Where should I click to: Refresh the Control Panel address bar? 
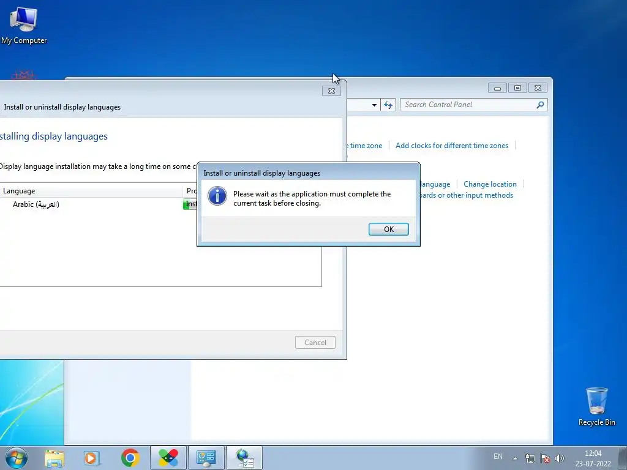tap(388, 105)
